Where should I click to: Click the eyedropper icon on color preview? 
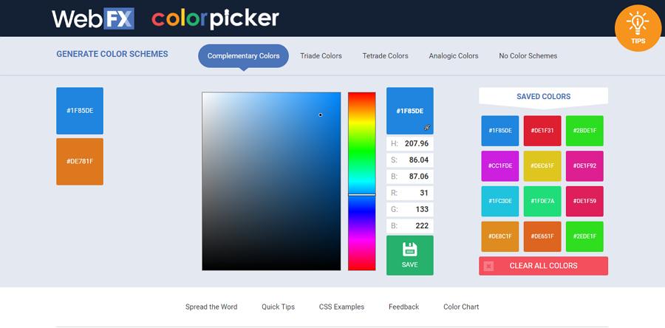pyautogui.click(x=427, y=128)
